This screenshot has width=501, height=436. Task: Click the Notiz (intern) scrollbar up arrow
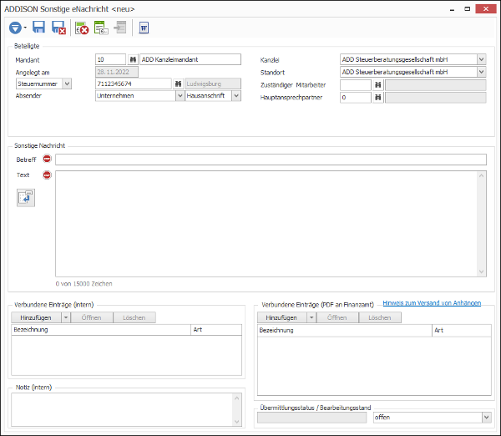pos(237,398)
